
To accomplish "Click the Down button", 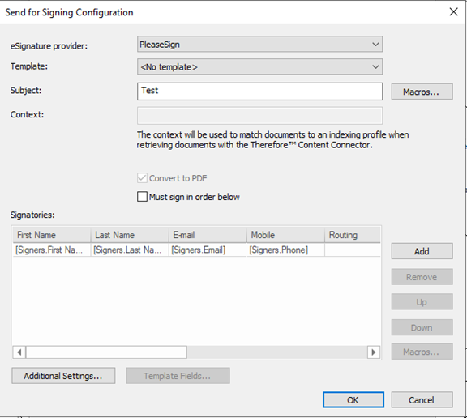I will [422, 327].
